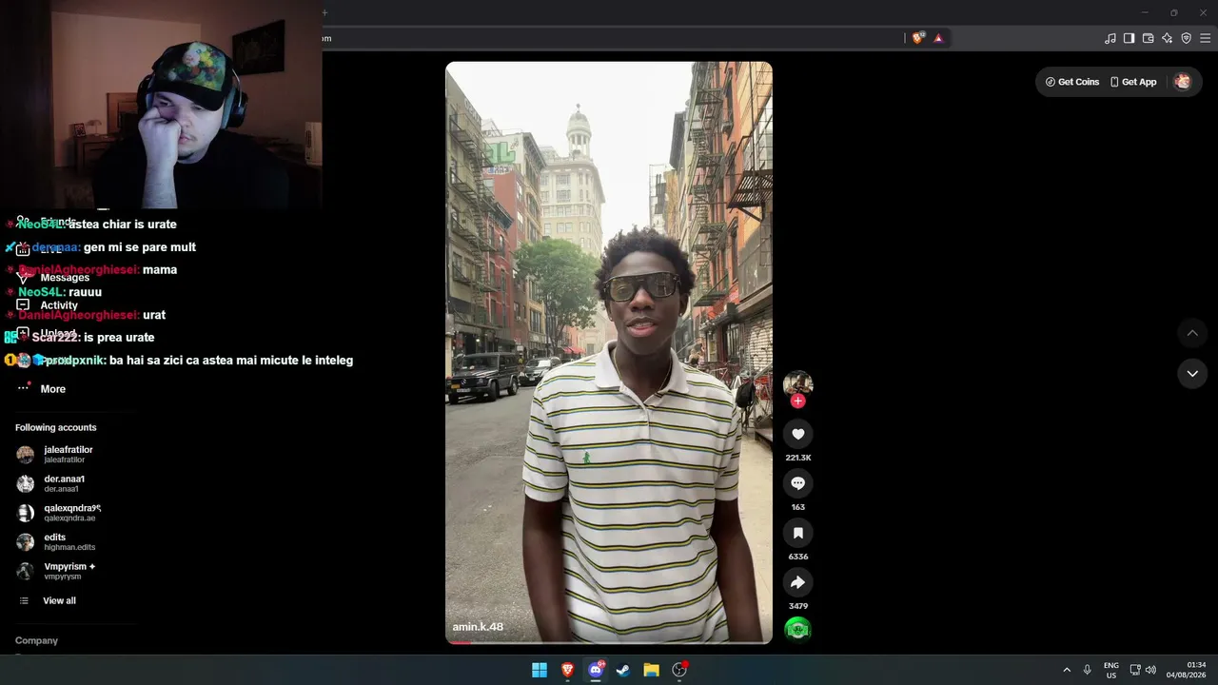
Task: Open the ENG US language switcher
Action: [1110, 670]
